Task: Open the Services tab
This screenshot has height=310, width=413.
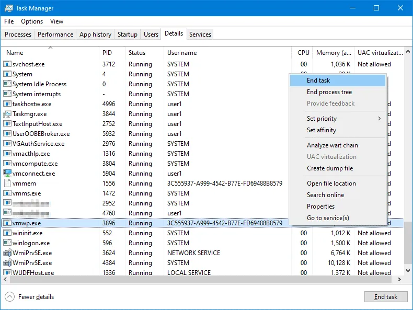Action: [x=200, y=35]
